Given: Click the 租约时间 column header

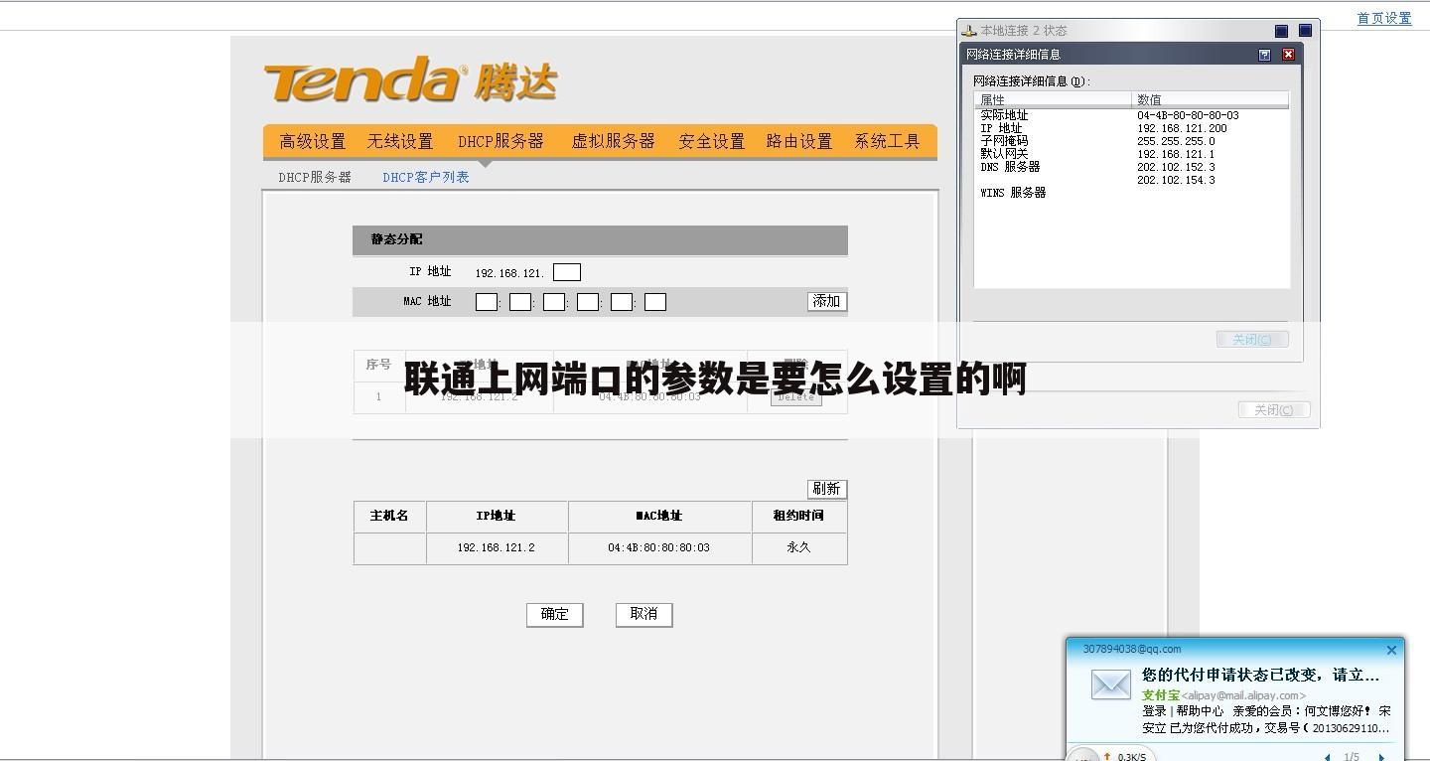Looking at the screenshot, I should coord(798,516).
